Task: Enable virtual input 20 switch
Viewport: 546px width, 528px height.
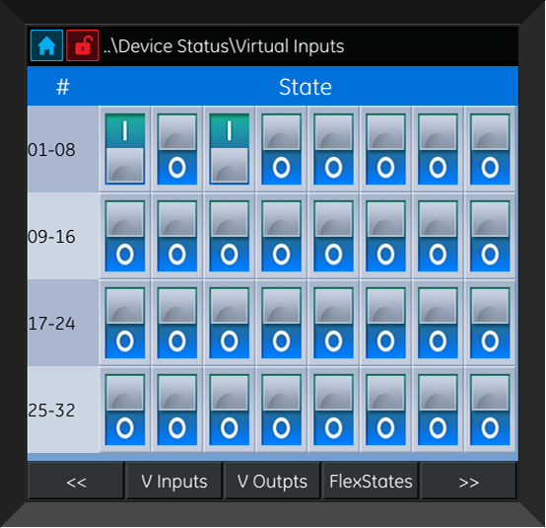Action: [281, 323]
